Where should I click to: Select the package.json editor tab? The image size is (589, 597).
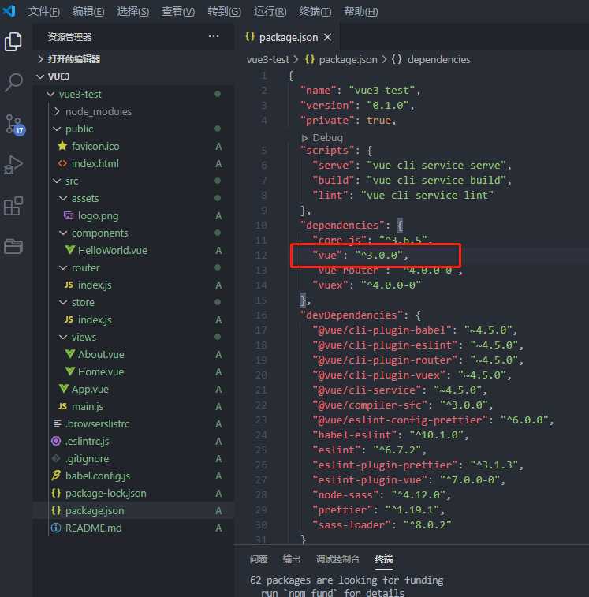pos(288,37)
